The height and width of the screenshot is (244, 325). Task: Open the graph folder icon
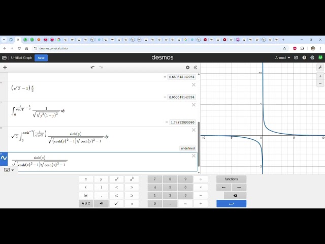4,58
